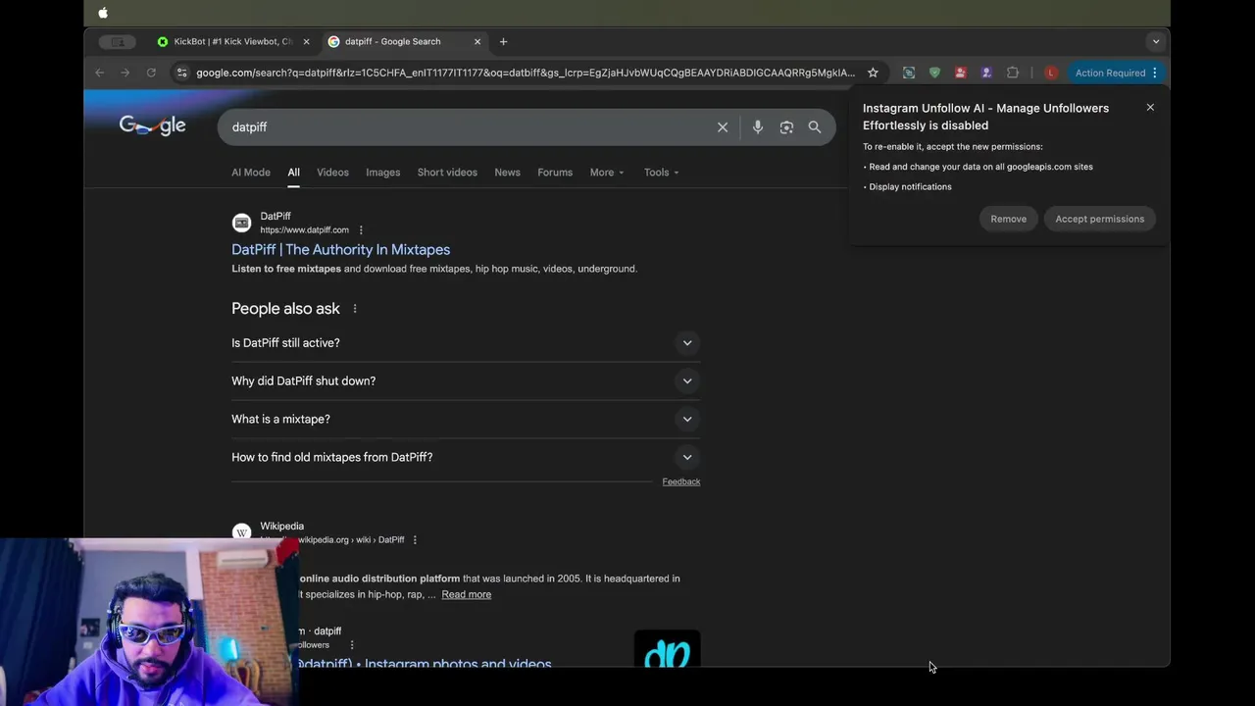The image size is (1255, 706).
Task: Search by image with Google Lens
Action: [786, 126]
